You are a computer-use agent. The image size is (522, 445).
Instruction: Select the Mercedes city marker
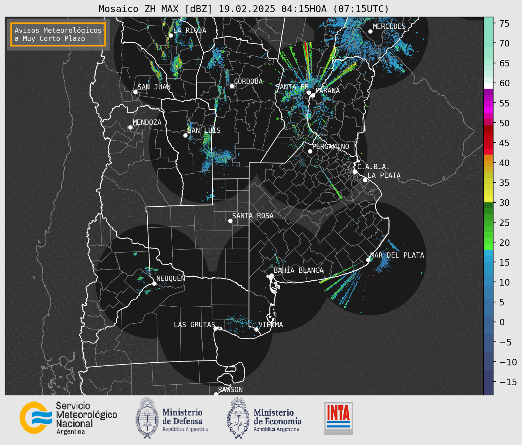tap(370, 31)
